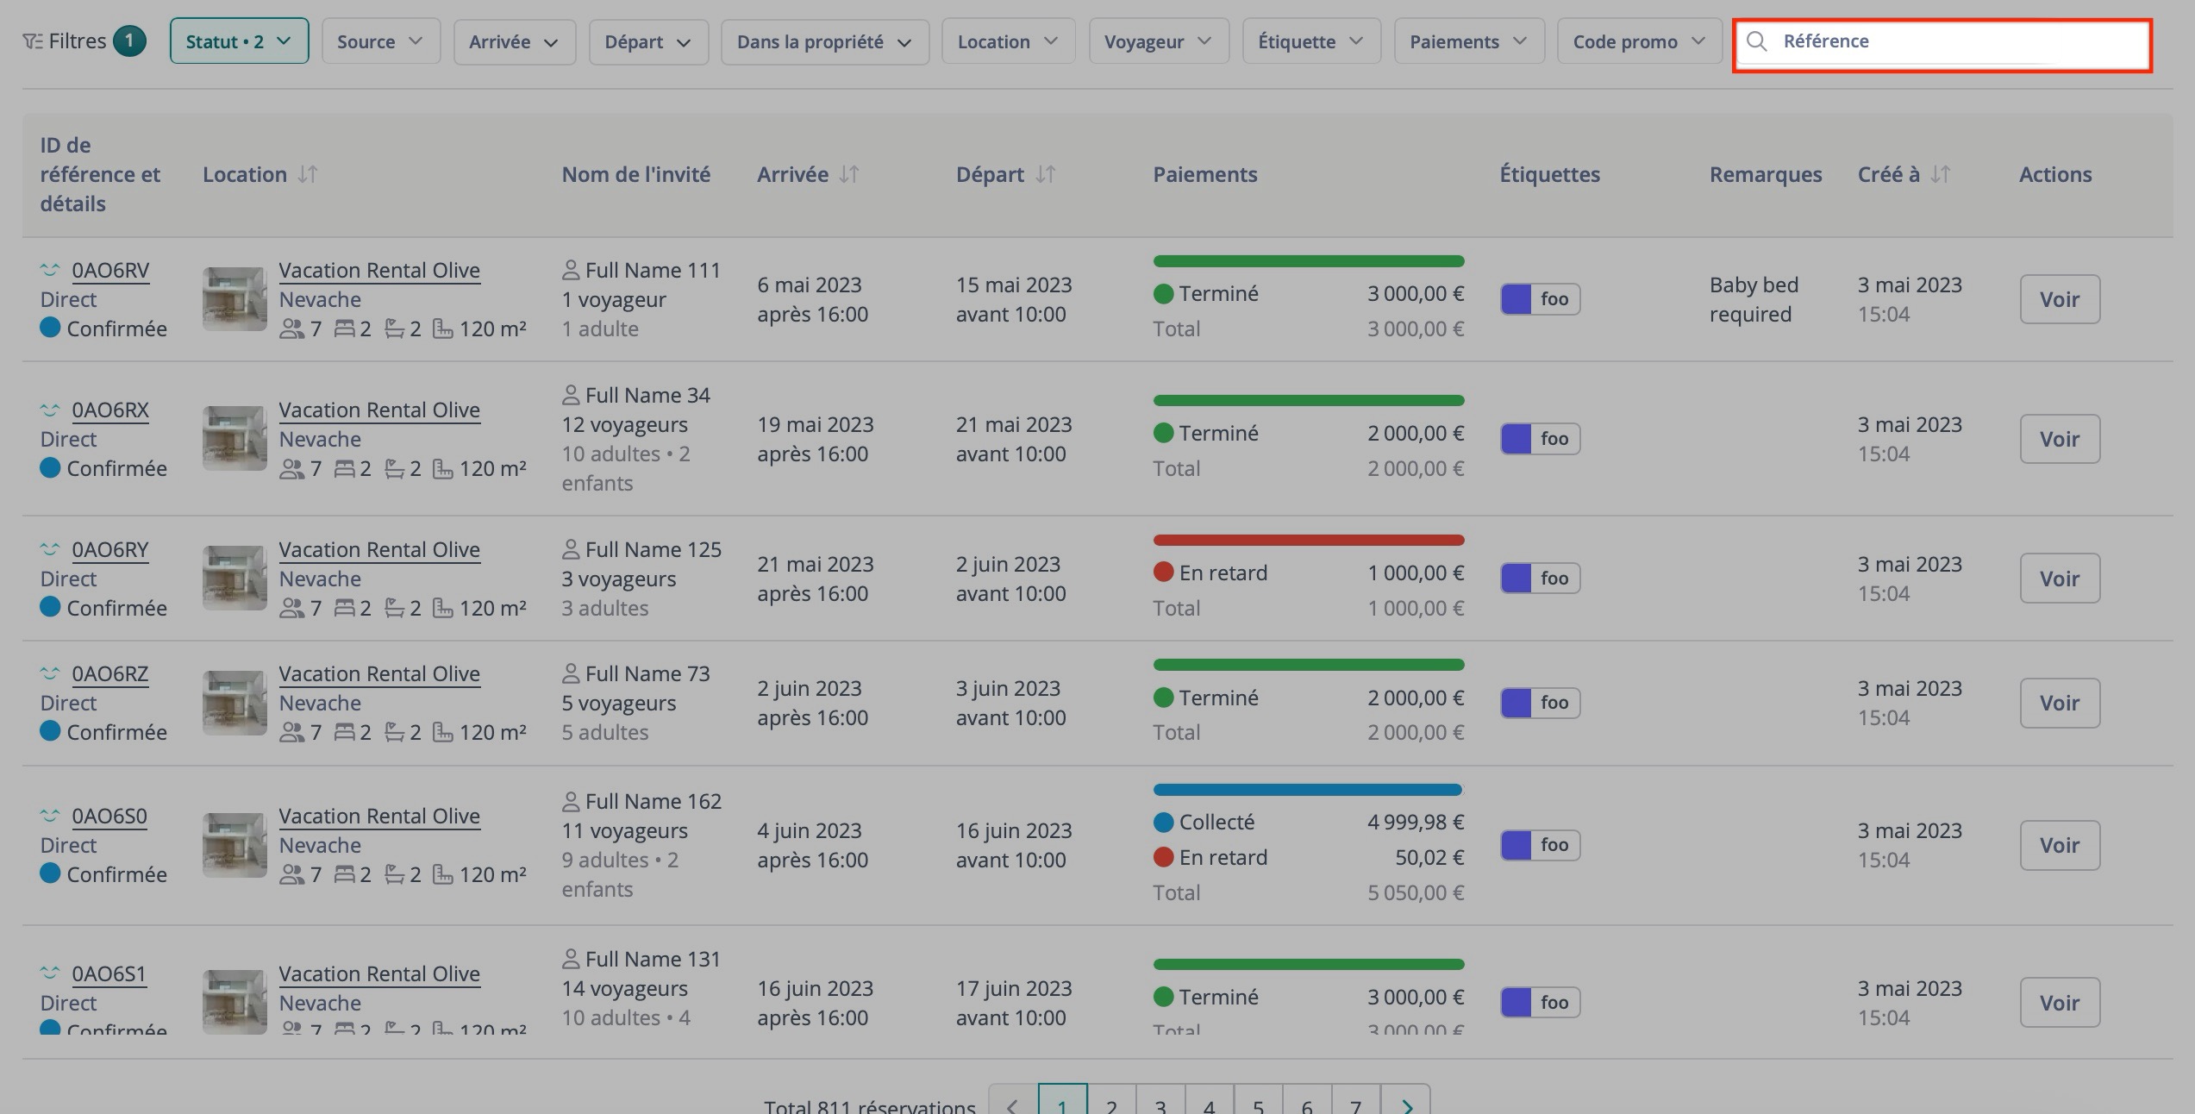Click the Voir button for reservation 0AO6RV
The image size is (2195, 1114).
(x=2060, y=299)
